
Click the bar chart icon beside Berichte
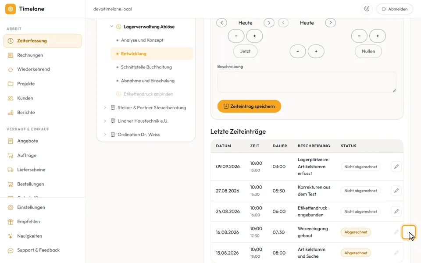(x=11, y=113)
